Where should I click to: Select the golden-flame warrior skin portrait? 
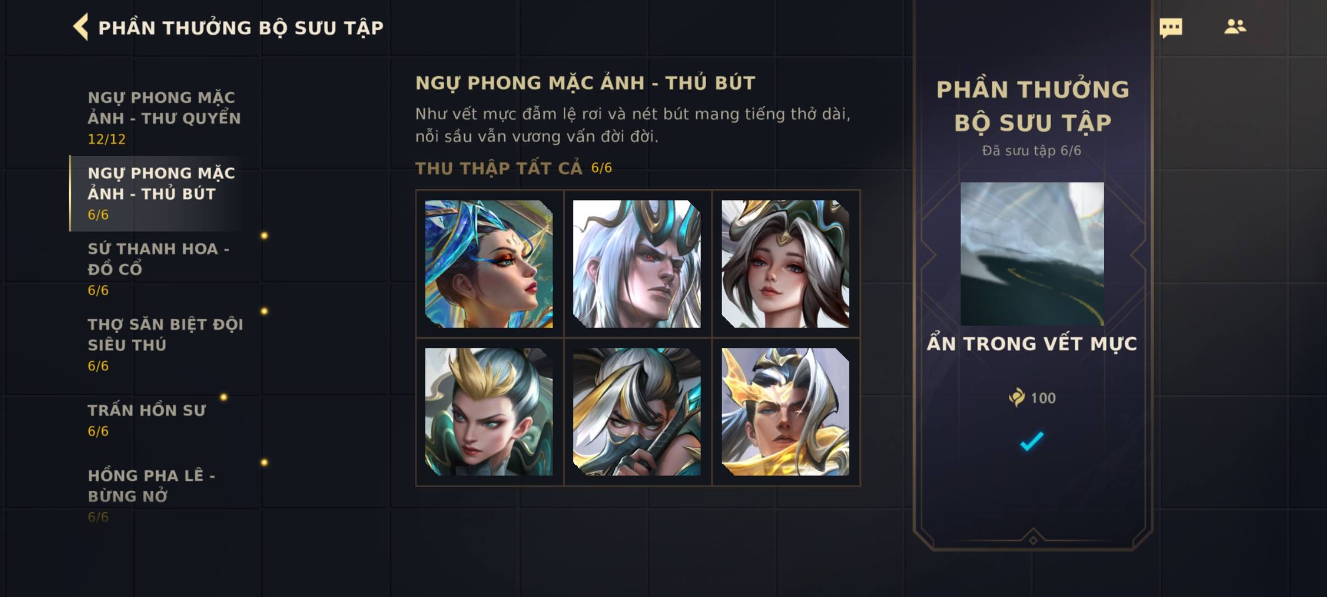coord(785,412)
